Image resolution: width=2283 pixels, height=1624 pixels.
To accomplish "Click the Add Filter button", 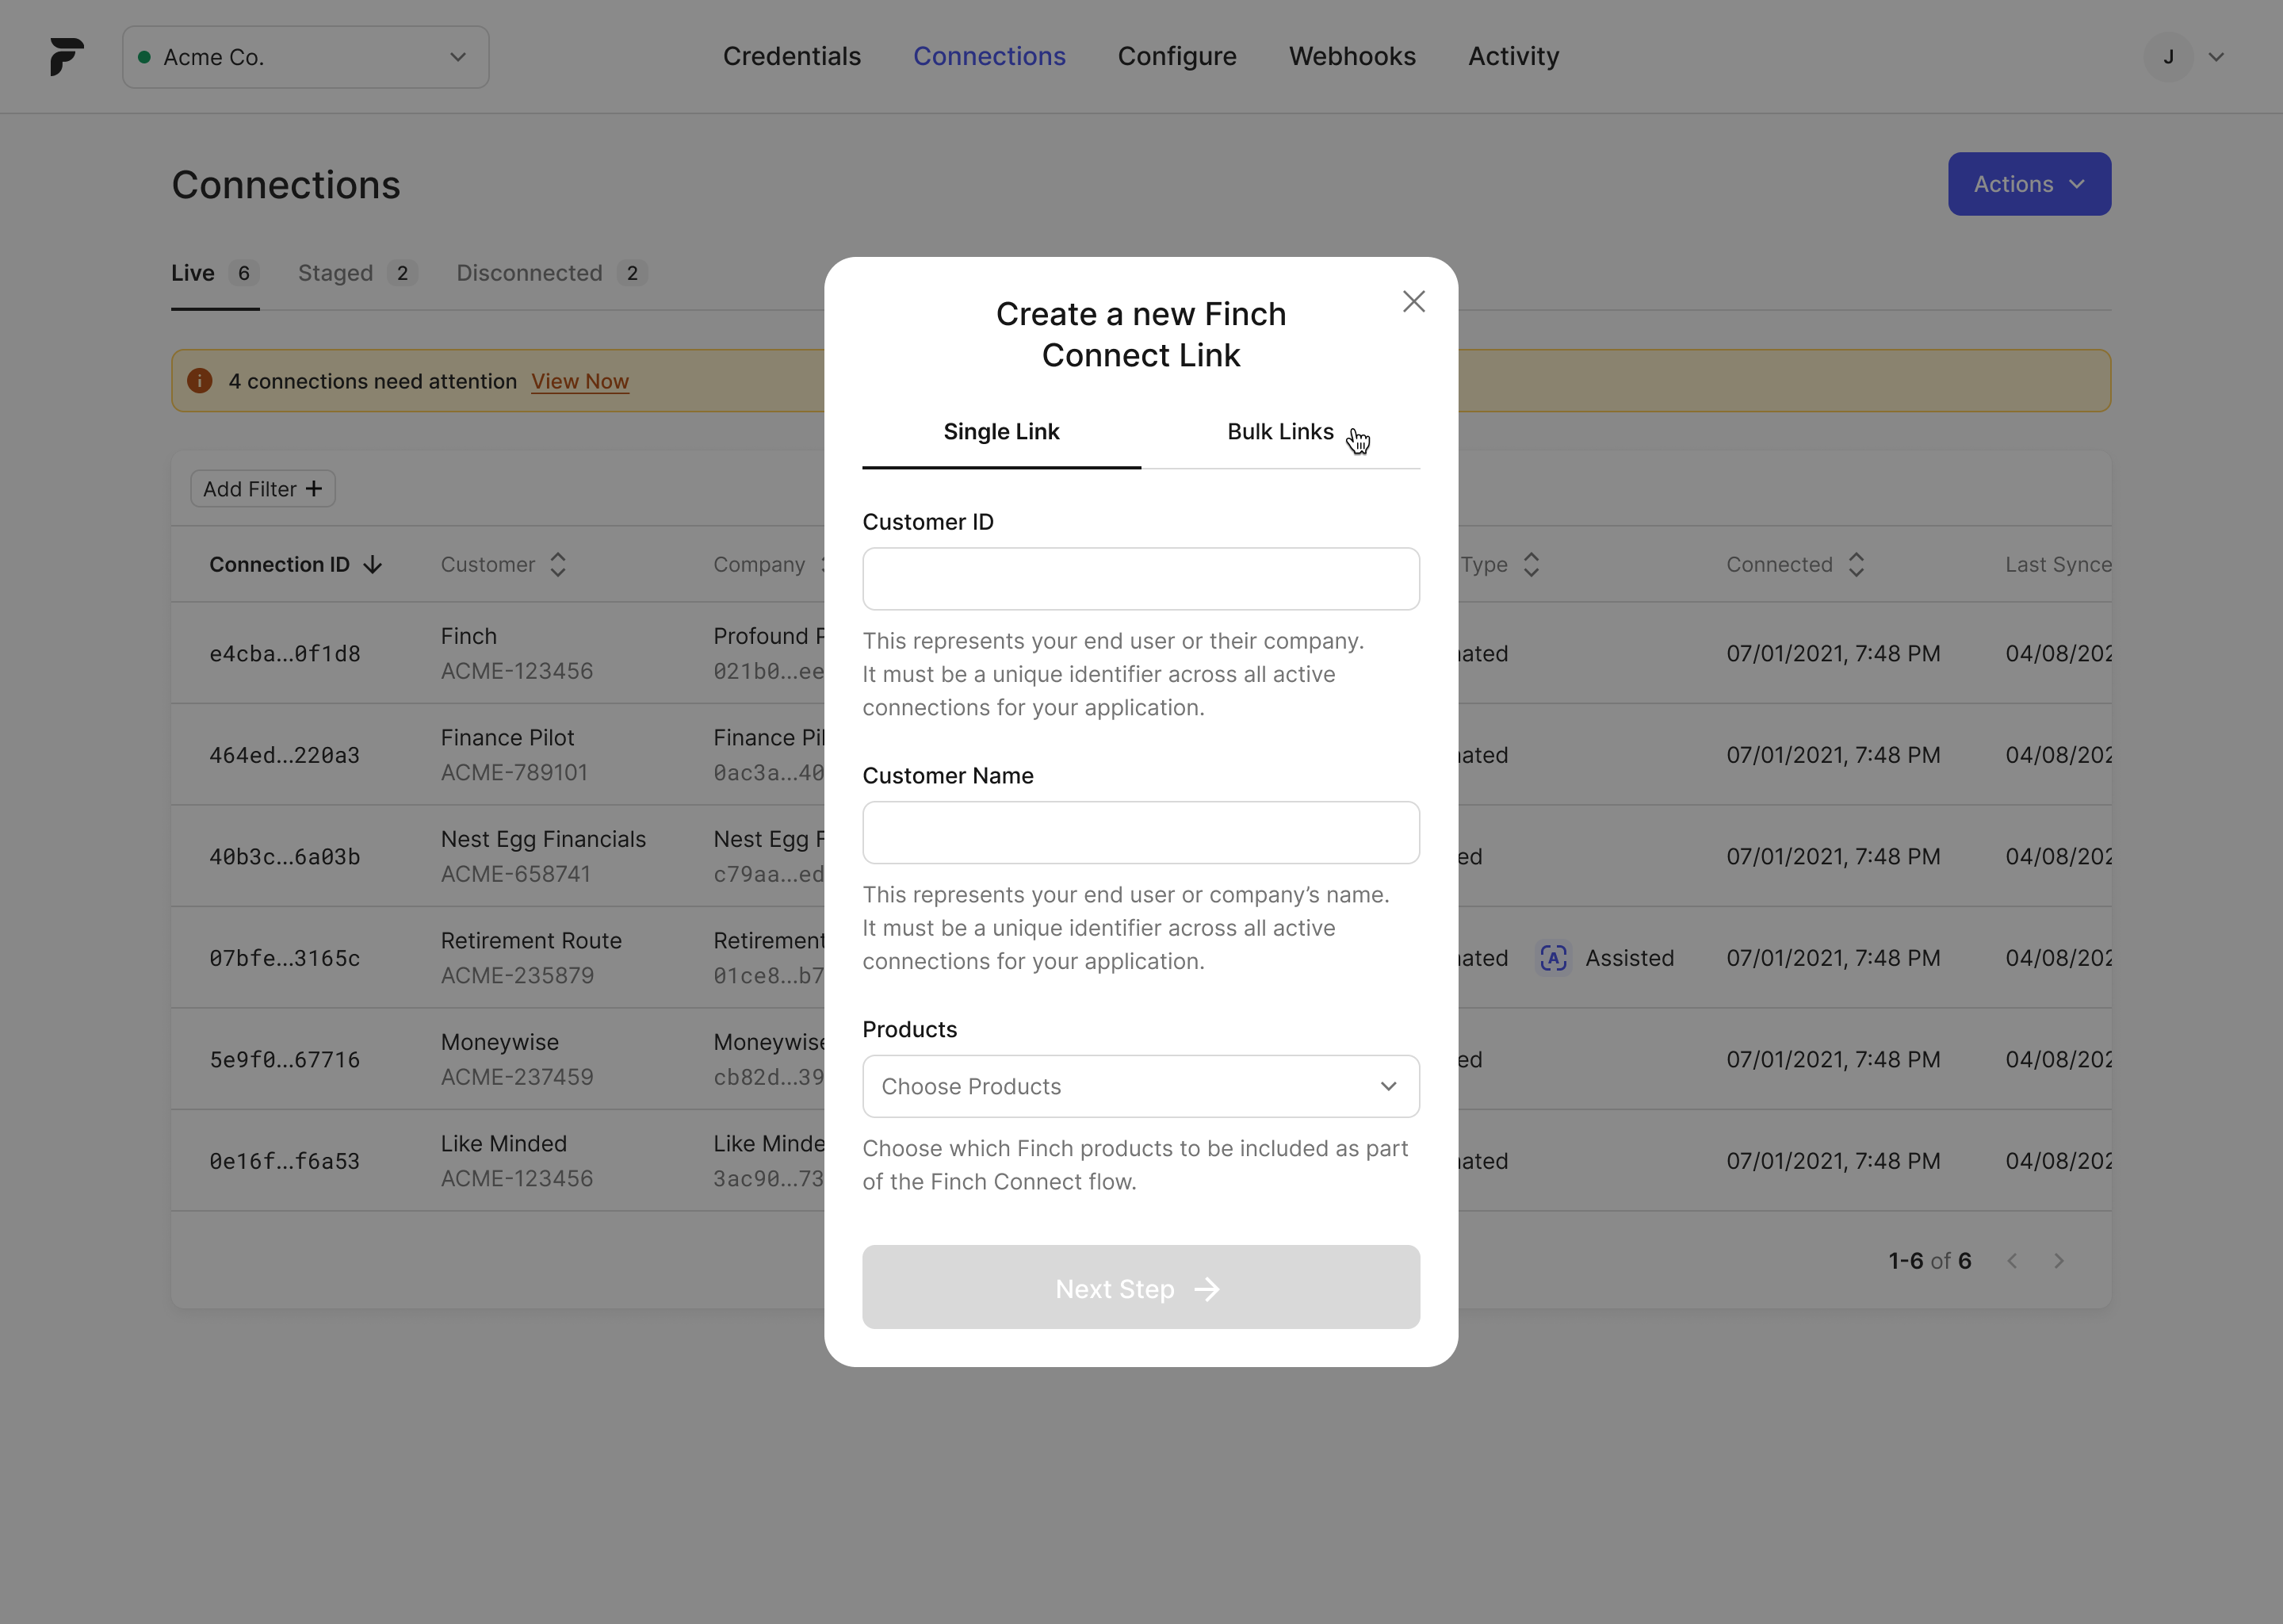I will 263,489.
